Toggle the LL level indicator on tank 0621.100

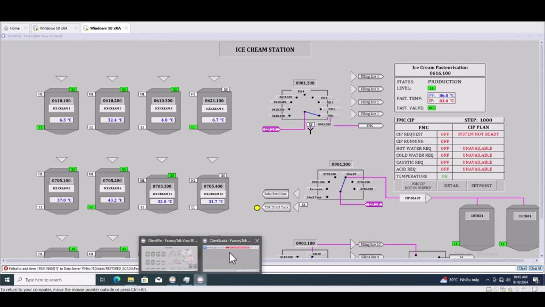tap(194, 127)
